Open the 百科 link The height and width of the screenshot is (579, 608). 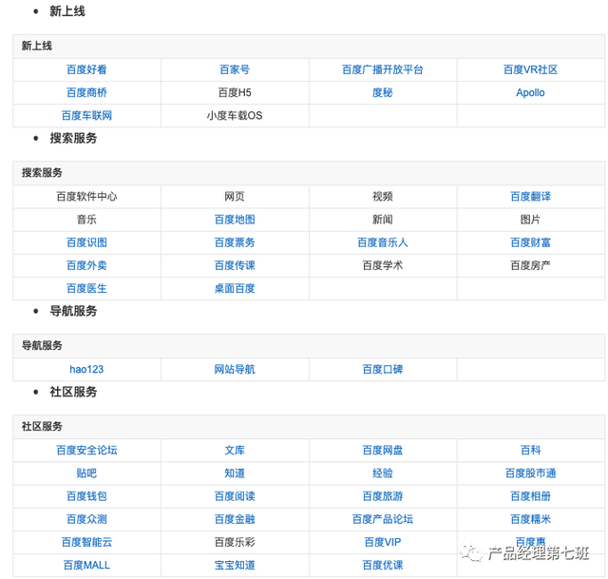pyautogui.click(x=530, y=451)
